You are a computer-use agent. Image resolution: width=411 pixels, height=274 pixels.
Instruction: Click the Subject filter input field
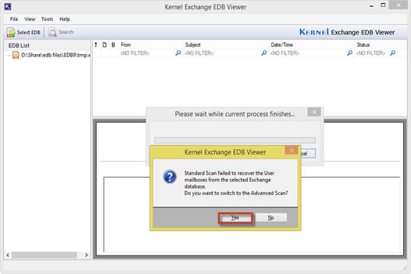click(222, 53)
